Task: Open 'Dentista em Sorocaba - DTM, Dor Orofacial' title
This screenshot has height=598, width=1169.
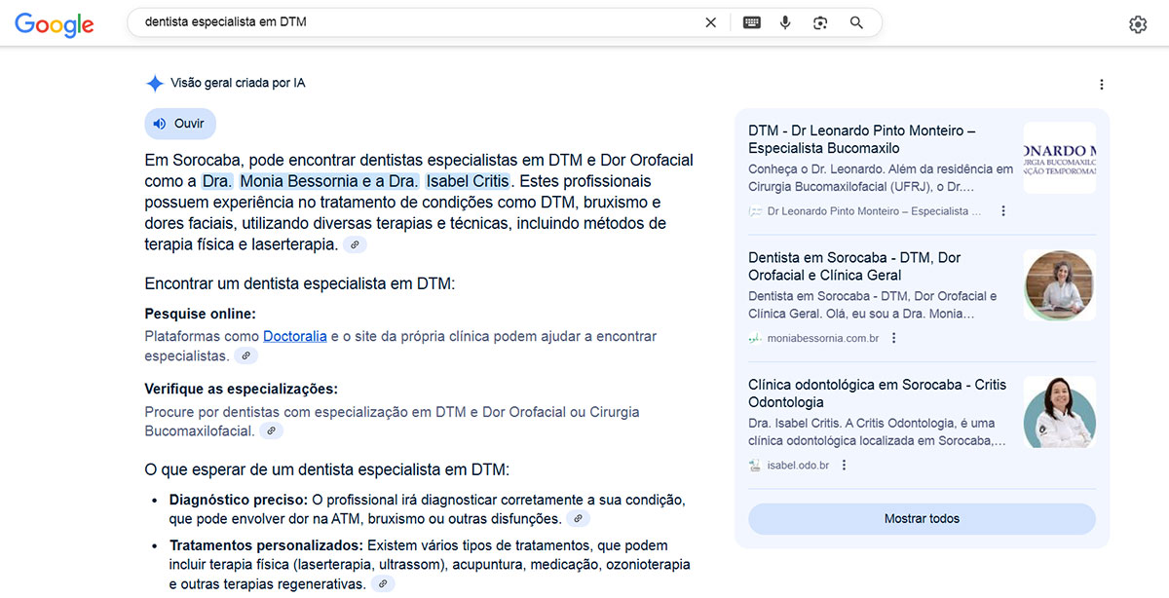Action: pyautogui.click(x=854, y=267)
